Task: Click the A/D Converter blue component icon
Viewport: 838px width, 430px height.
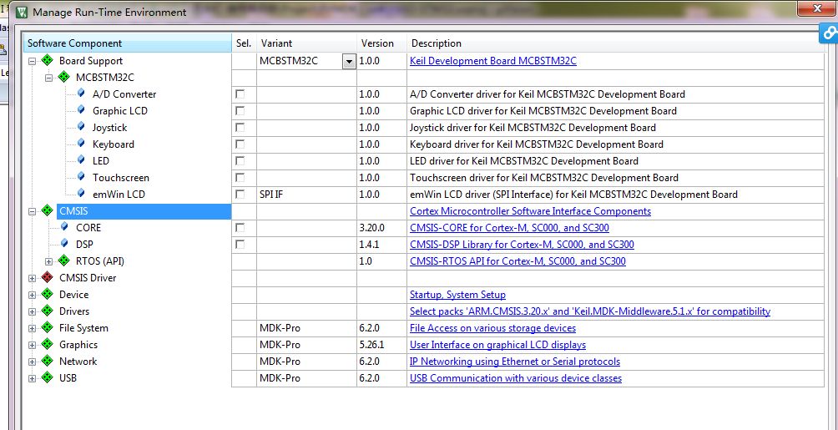Action: pos(81,94)
